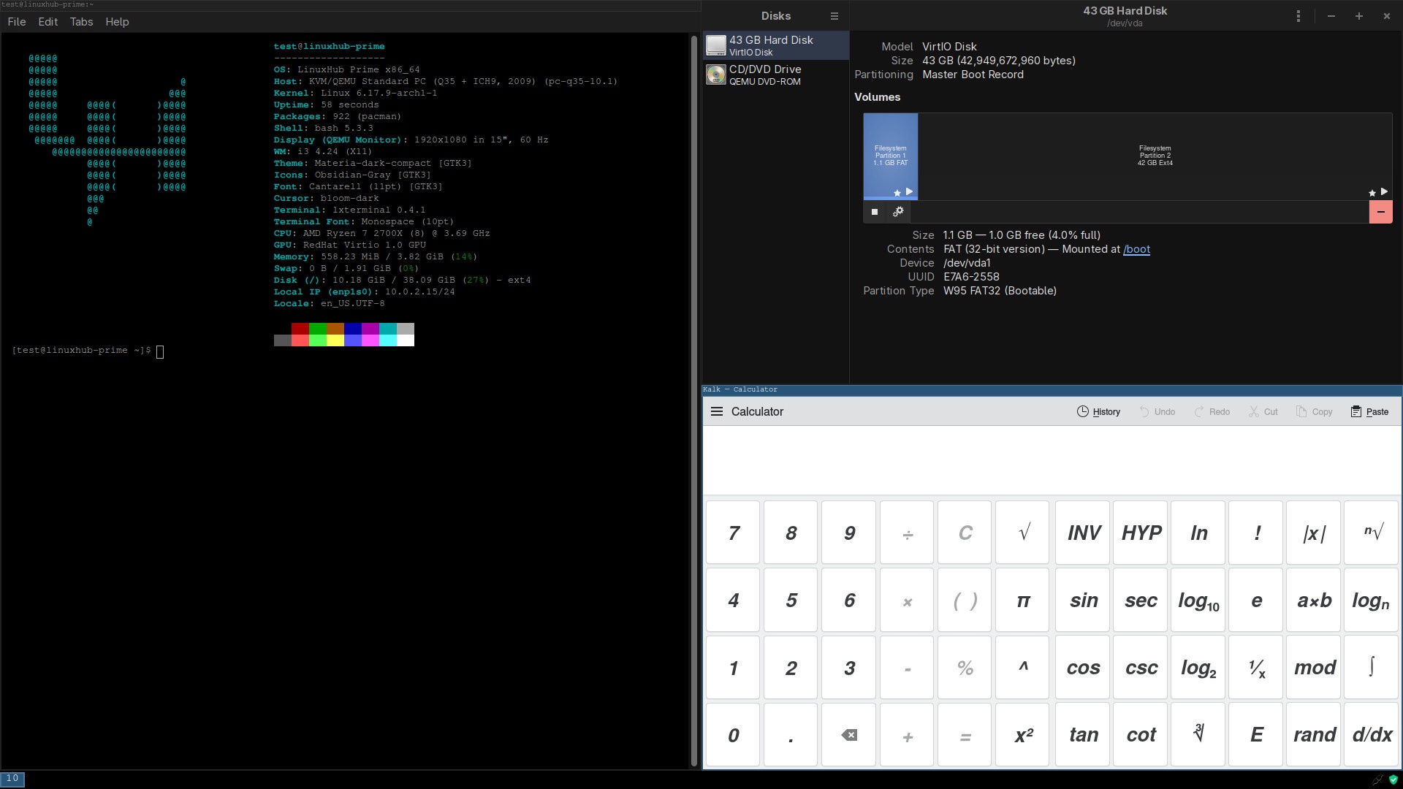Open the terminal File menu
The image size is (1403, 789).
click(17, 22)
